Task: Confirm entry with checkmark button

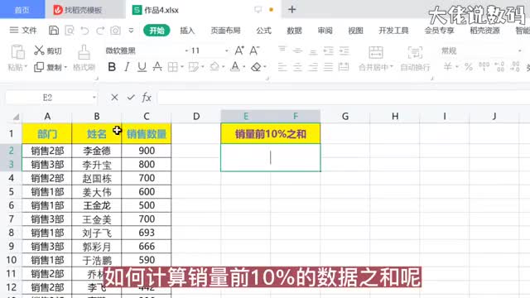Action: point(131,98)
